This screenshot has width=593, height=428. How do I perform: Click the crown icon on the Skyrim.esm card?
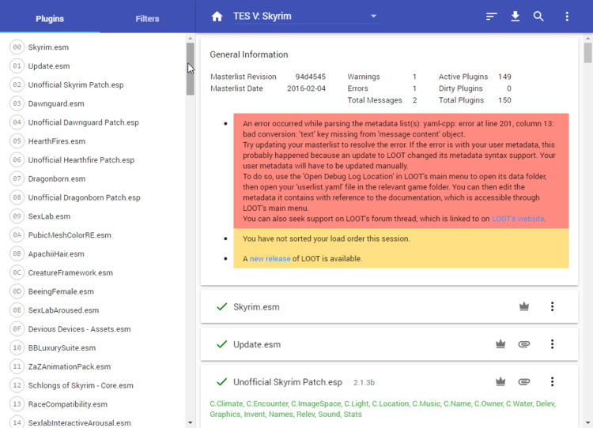point(523,306)
